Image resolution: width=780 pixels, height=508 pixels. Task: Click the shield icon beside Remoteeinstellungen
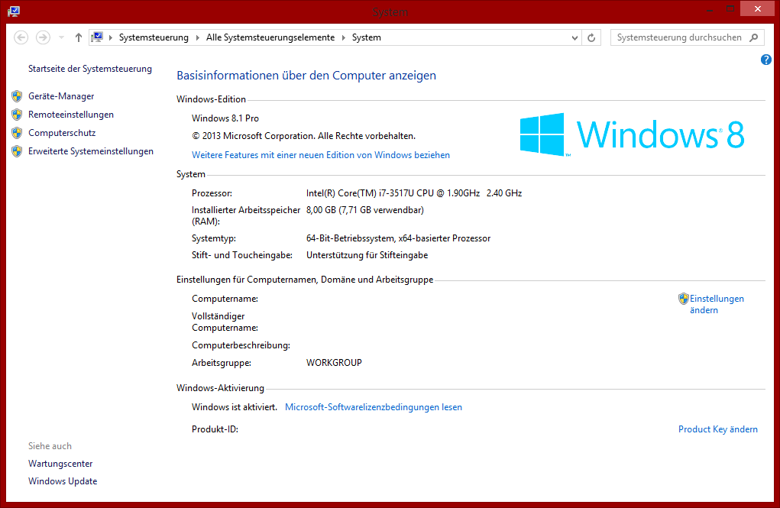pos(17,115)
